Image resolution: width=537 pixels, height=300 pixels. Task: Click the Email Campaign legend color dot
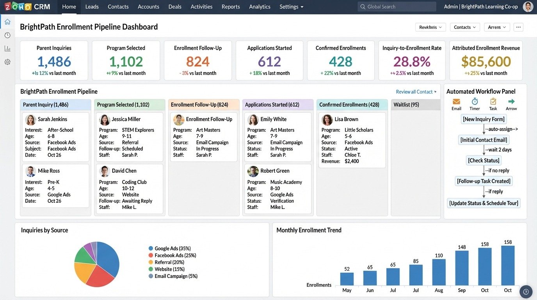coord(151,276)
